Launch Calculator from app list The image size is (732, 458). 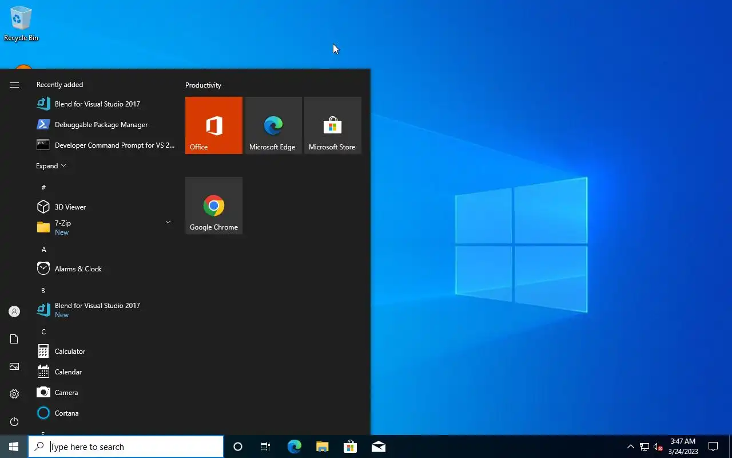pyautogui.click(x=106, y=351)
